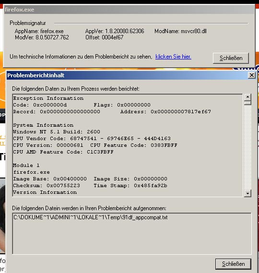Click the report scrollbar down arrow
259x273 pixels.
247,193
